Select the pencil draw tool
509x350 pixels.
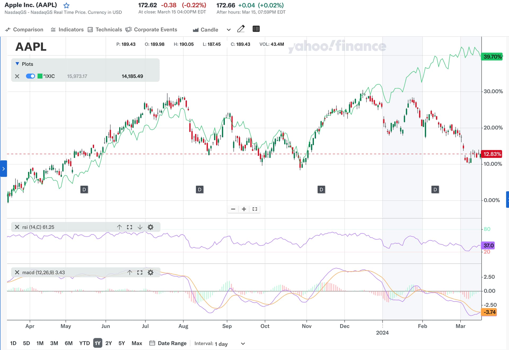click(x=241, y=29)
